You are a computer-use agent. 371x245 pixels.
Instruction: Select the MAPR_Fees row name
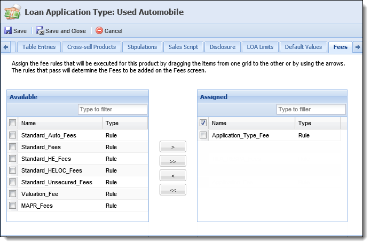[x=37, y=206]
